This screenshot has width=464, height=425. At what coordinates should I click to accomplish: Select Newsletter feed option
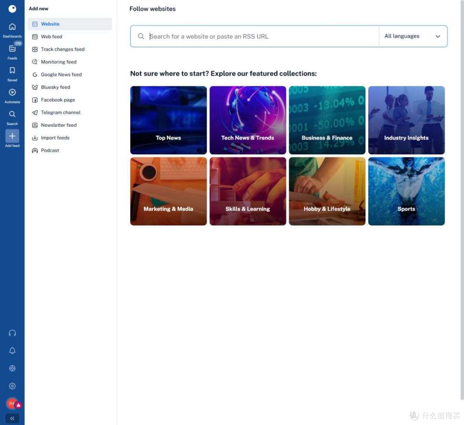pyautogui.click(x=70, y=125)
